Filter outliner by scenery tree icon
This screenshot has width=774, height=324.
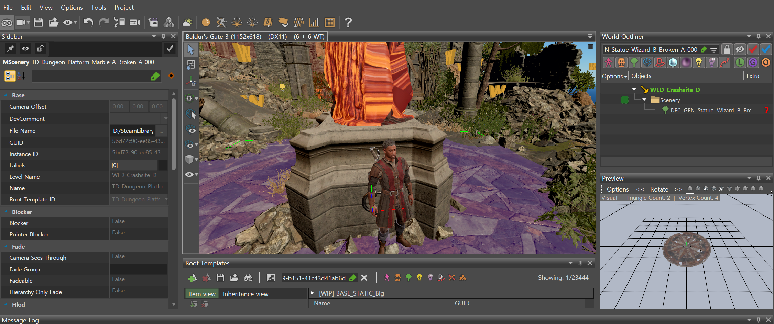point(634,62)
